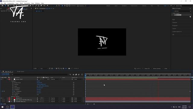Viewport: 193px width, 109px height.
Task: Toggle the Snapping checkbox in toolbar
Action: [78, 6]
